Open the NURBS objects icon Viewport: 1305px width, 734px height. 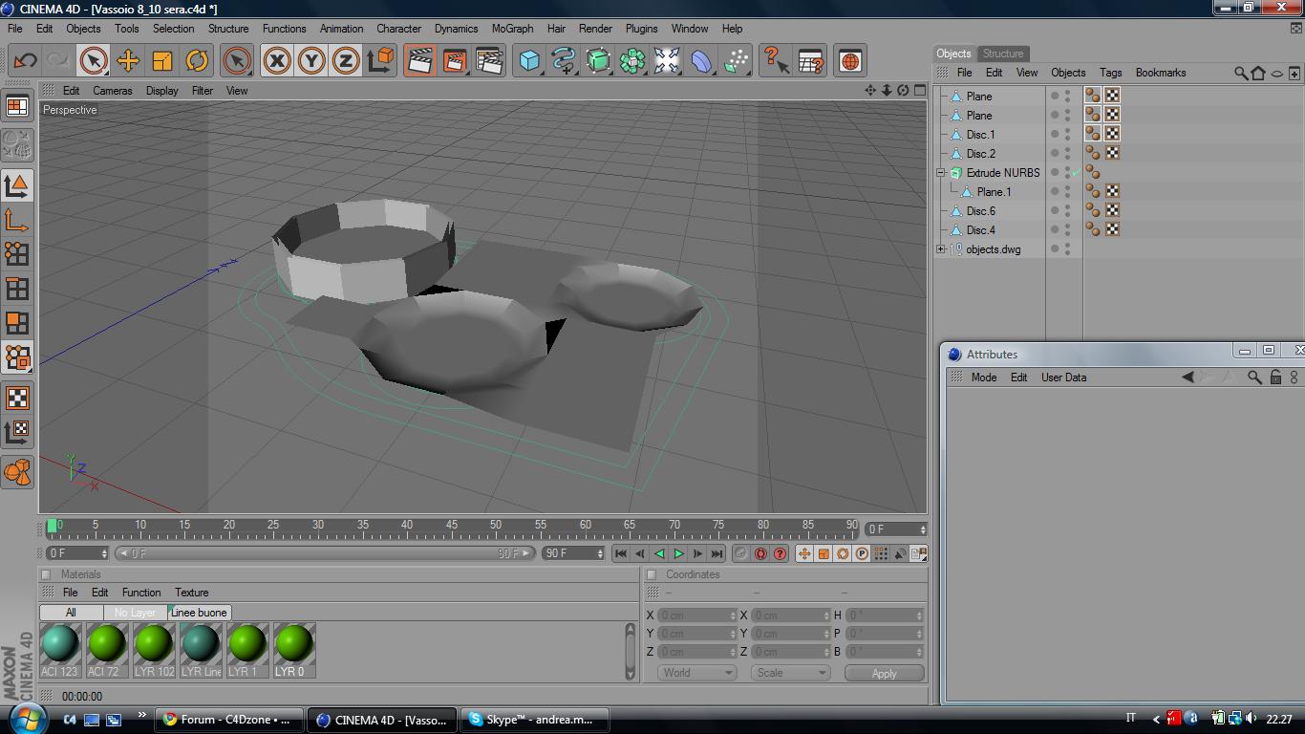point(598,61)
